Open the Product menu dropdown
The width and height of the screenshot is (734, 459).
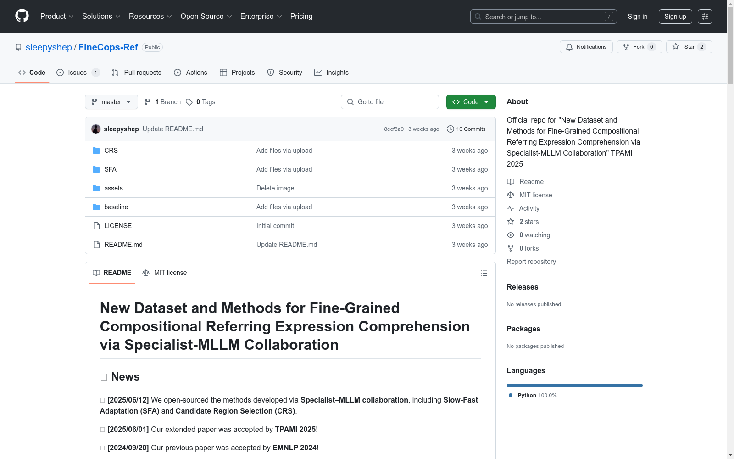coord(57,17)
